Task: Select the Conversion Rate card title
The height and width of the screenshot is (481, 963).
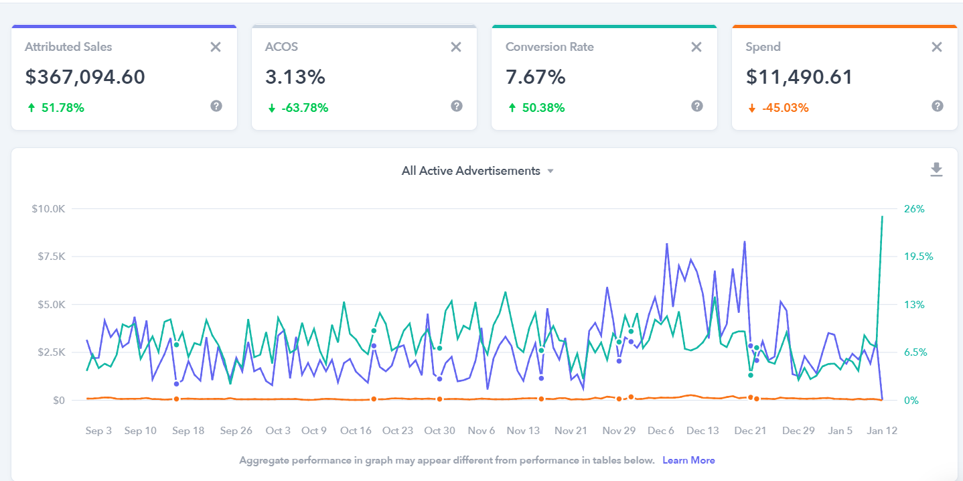Action: 549,47
